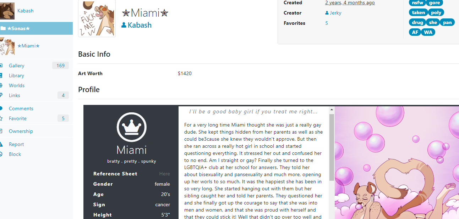Click the Favorite star icon
459x219 pixels.
[x=1, y=118]
